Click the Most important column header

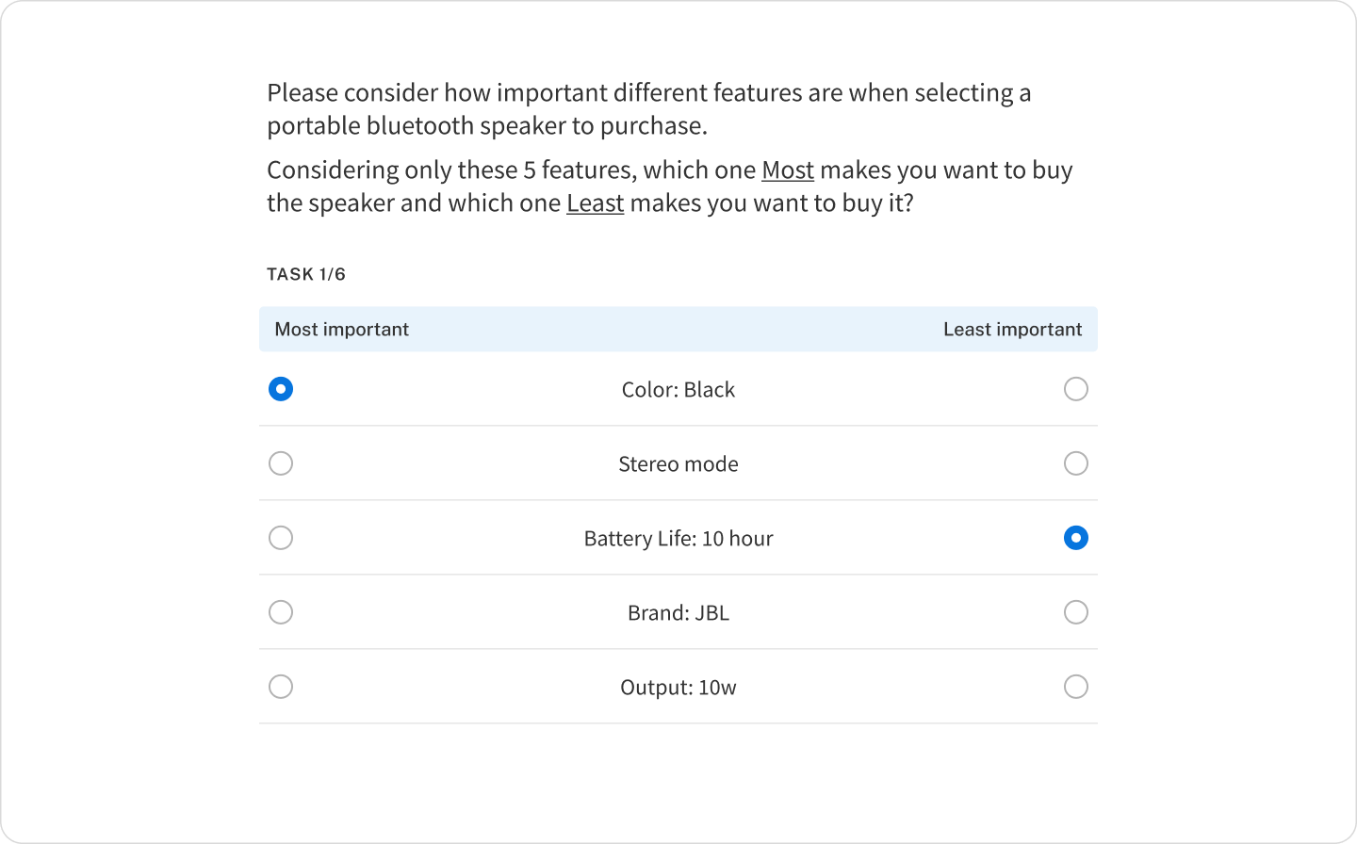pyautogui.click(x=341, y=330)
